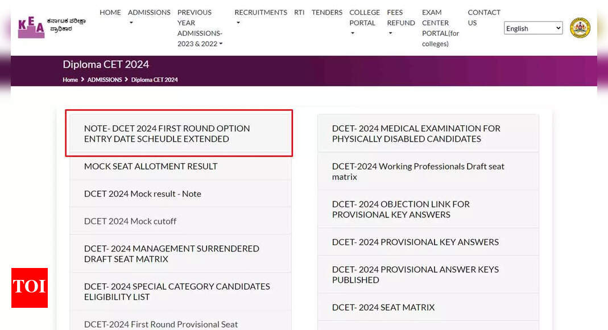Open the RTI menu item
Screen dimensions: 608x330
pyautogui.click(x=299, y=13)
